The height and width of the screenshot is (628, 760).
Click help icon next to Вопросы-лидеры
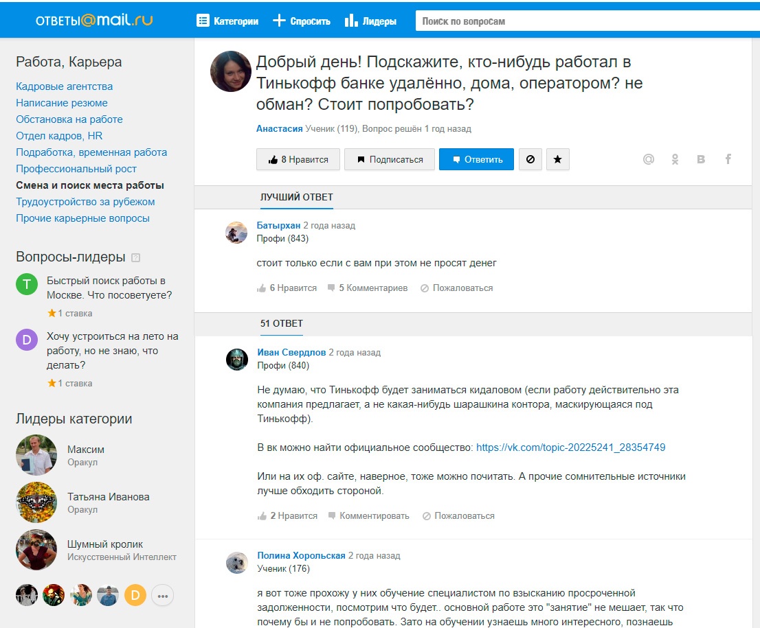click(x=136, y=257)
